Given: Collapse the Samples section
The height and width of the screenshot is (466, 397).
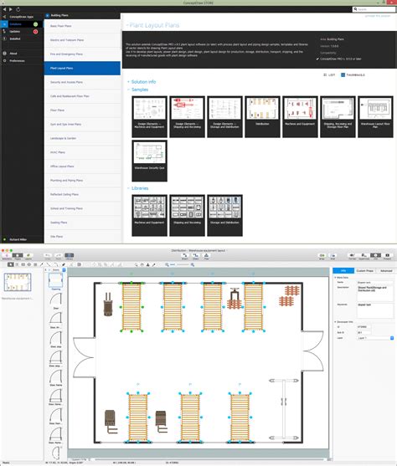Looking at the screenshot, I should click(128, 90).
